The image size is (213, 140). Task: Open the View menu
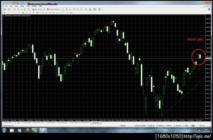coord(11,6)
